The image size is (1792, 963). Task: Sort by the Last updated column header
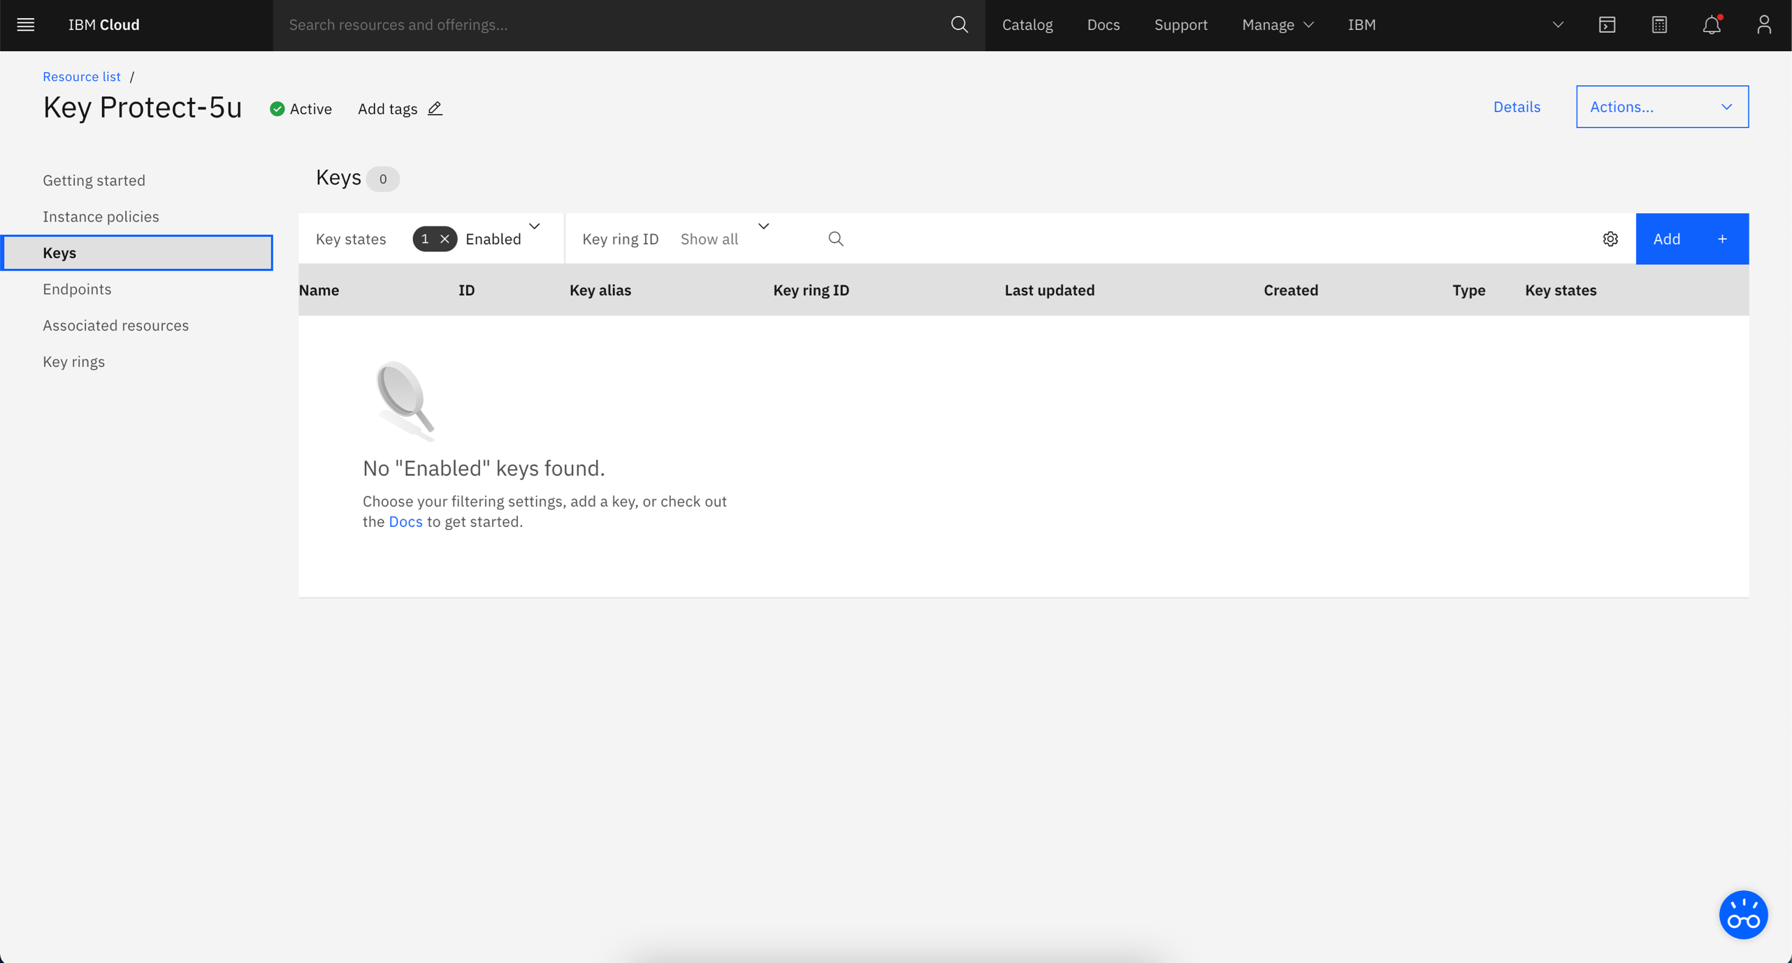click(x=1049, y=290)
